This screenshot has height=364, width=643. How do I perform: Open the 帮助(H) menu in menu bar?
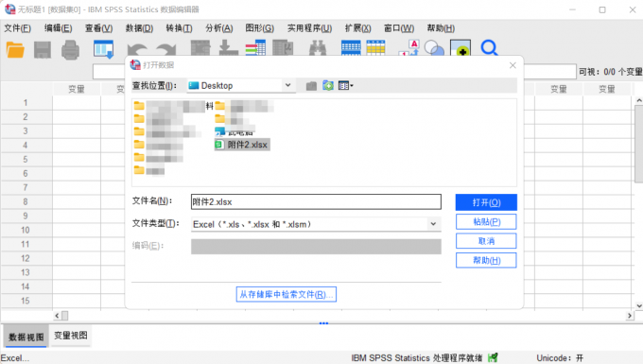441,28
